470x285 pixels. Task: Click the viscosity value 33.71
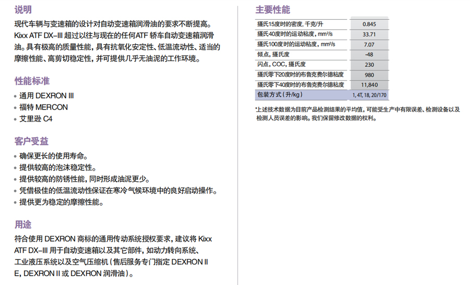(369, 34)
